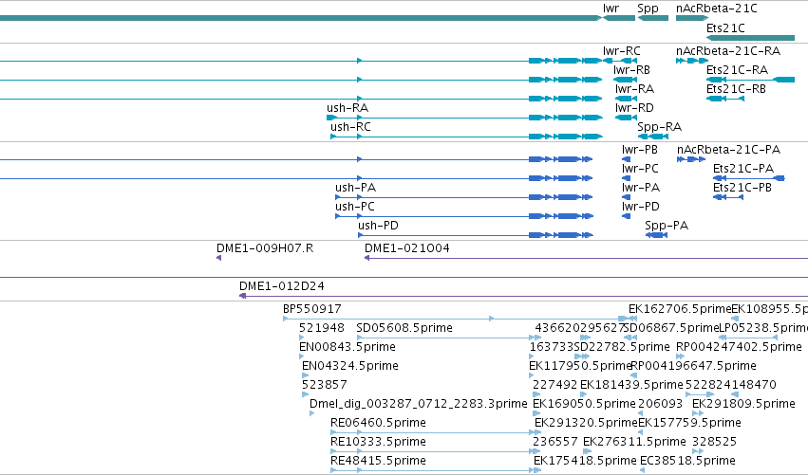This screenshot has height=475, width=808.
Task: Click the nAcRbeta-21C gene label
Action: [716, 9]
